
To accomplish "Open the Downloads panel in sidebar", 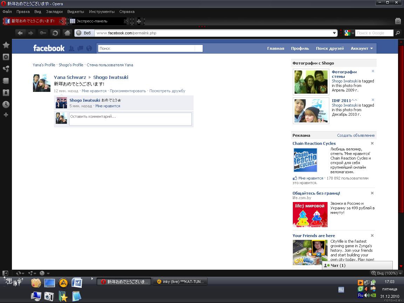I will [6, 93].
